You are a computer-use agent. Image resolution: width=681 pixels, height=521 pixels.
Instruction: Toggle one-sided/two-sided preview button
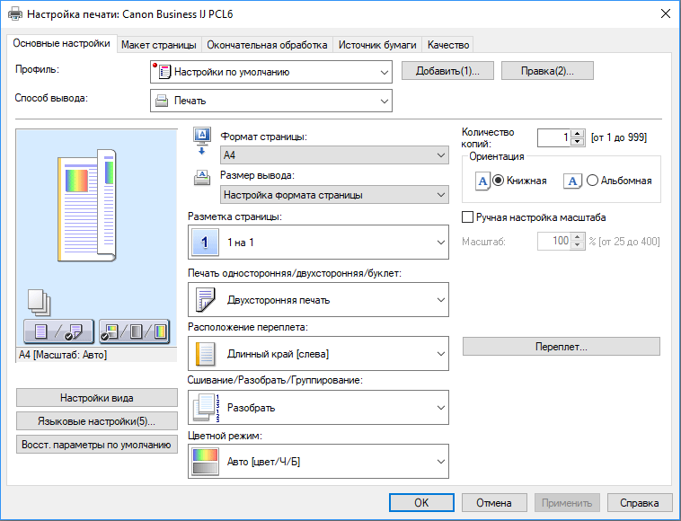(x=58, y=331)
